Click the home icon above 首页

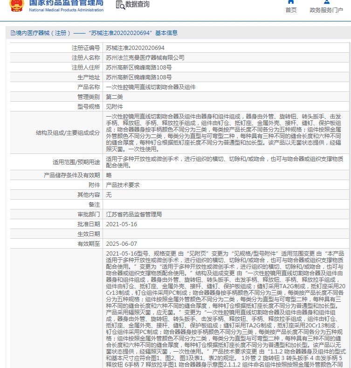click(291, 2)
